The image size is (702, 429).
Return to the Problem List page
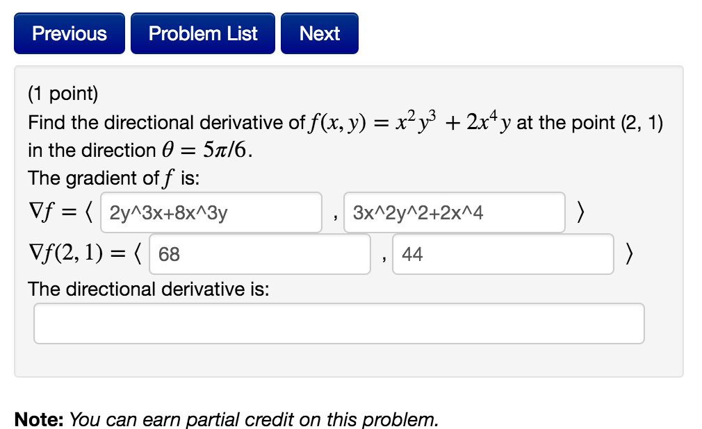click(x=202, y=33)
